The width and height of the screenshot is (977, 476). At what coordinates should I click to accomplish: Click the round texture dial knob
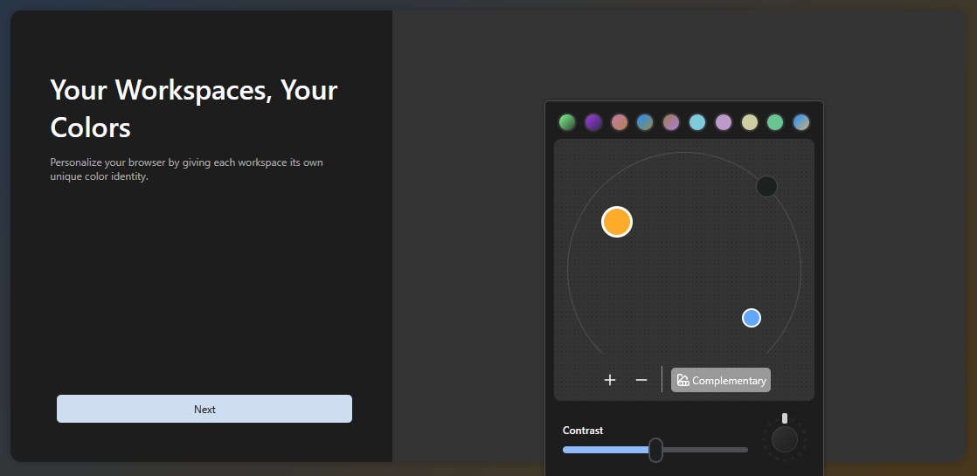point(785,439)
